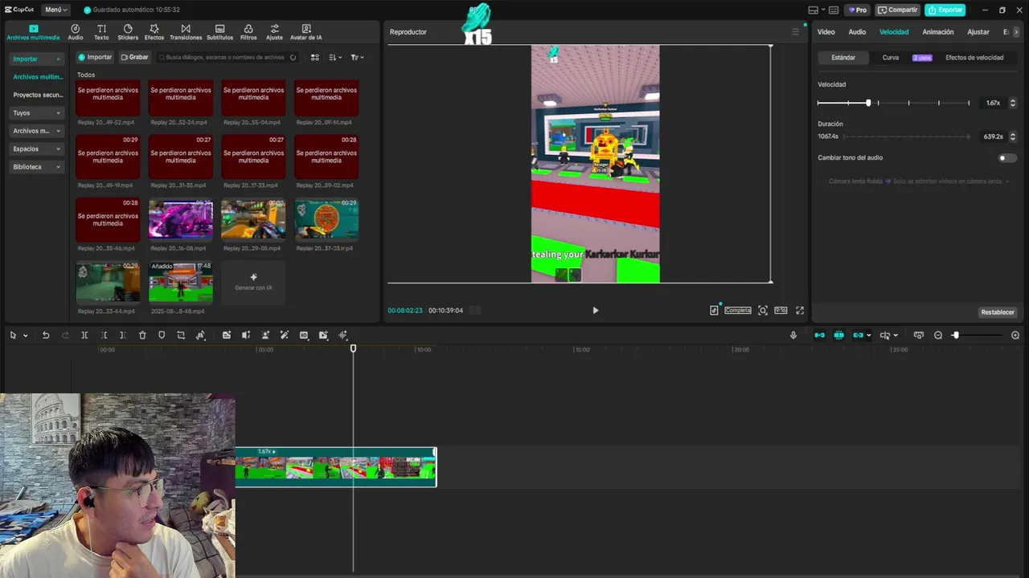
Task: Switch to the Video properties tab
Action: click(826, 32)
